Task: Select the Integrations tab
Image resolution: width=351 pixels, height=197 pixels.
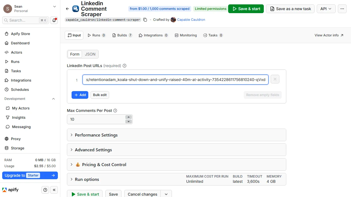Action: pyautogui.click(x=153, y=35)
